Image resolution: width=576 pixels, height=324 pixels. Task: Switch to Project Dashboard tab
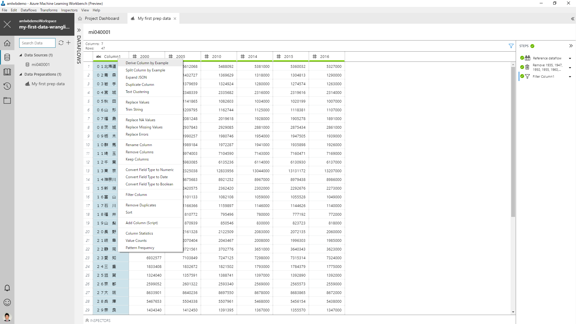coord(102,19)
